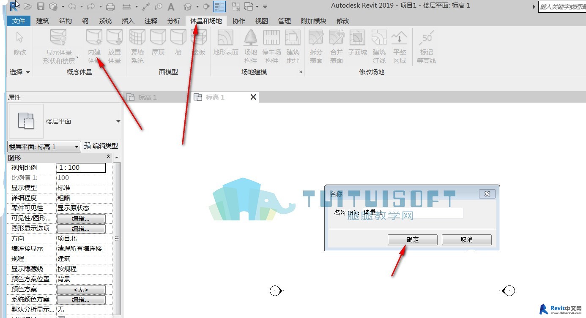
Task: Click the 放置体量 tool
Action: pos(115,46)
